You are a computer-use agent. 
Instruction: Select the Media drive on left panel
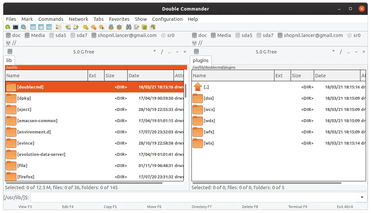point(35,35)
